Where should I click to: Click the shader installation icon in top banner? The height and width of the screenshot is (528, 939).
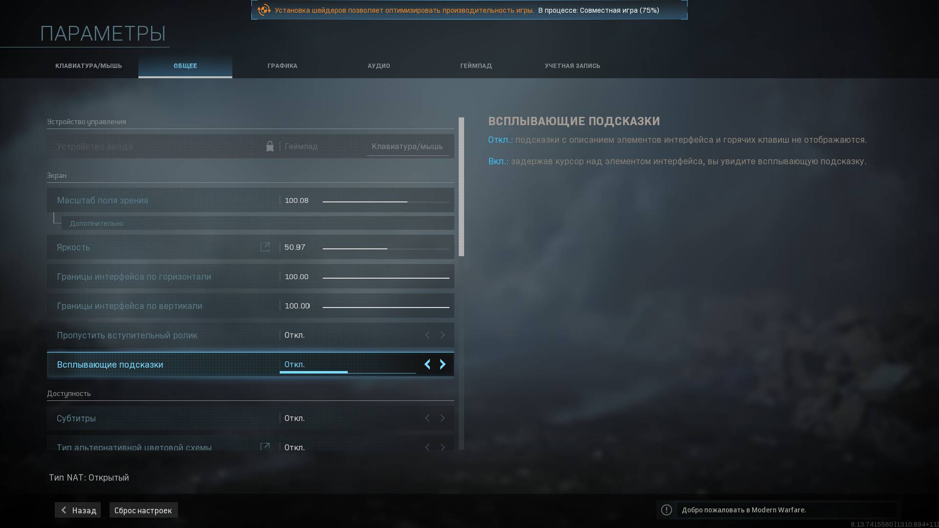click(x=264, y=10)
